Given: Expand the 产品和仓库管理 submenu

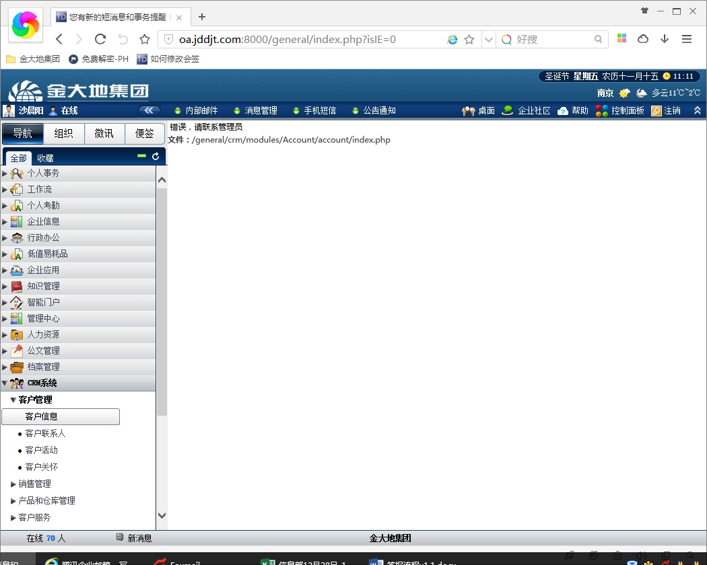Looking at the screenshot, I should pos(43,500).
